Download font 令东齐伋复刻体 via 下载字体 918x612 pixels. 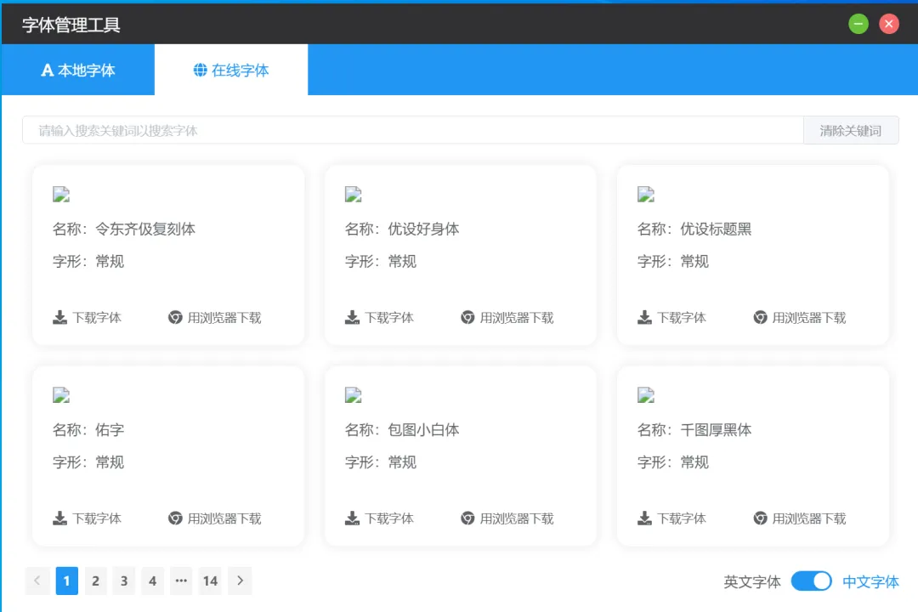tap(88, 317)
